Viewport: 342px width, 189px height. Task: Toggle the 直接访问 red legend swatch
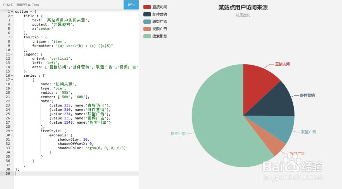(147, 7)
